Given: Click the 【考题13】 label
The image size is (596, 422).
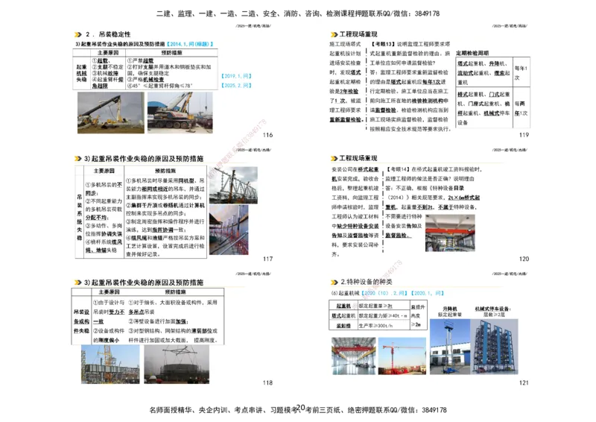Looking at the screenshot, I should coord(383,44).
